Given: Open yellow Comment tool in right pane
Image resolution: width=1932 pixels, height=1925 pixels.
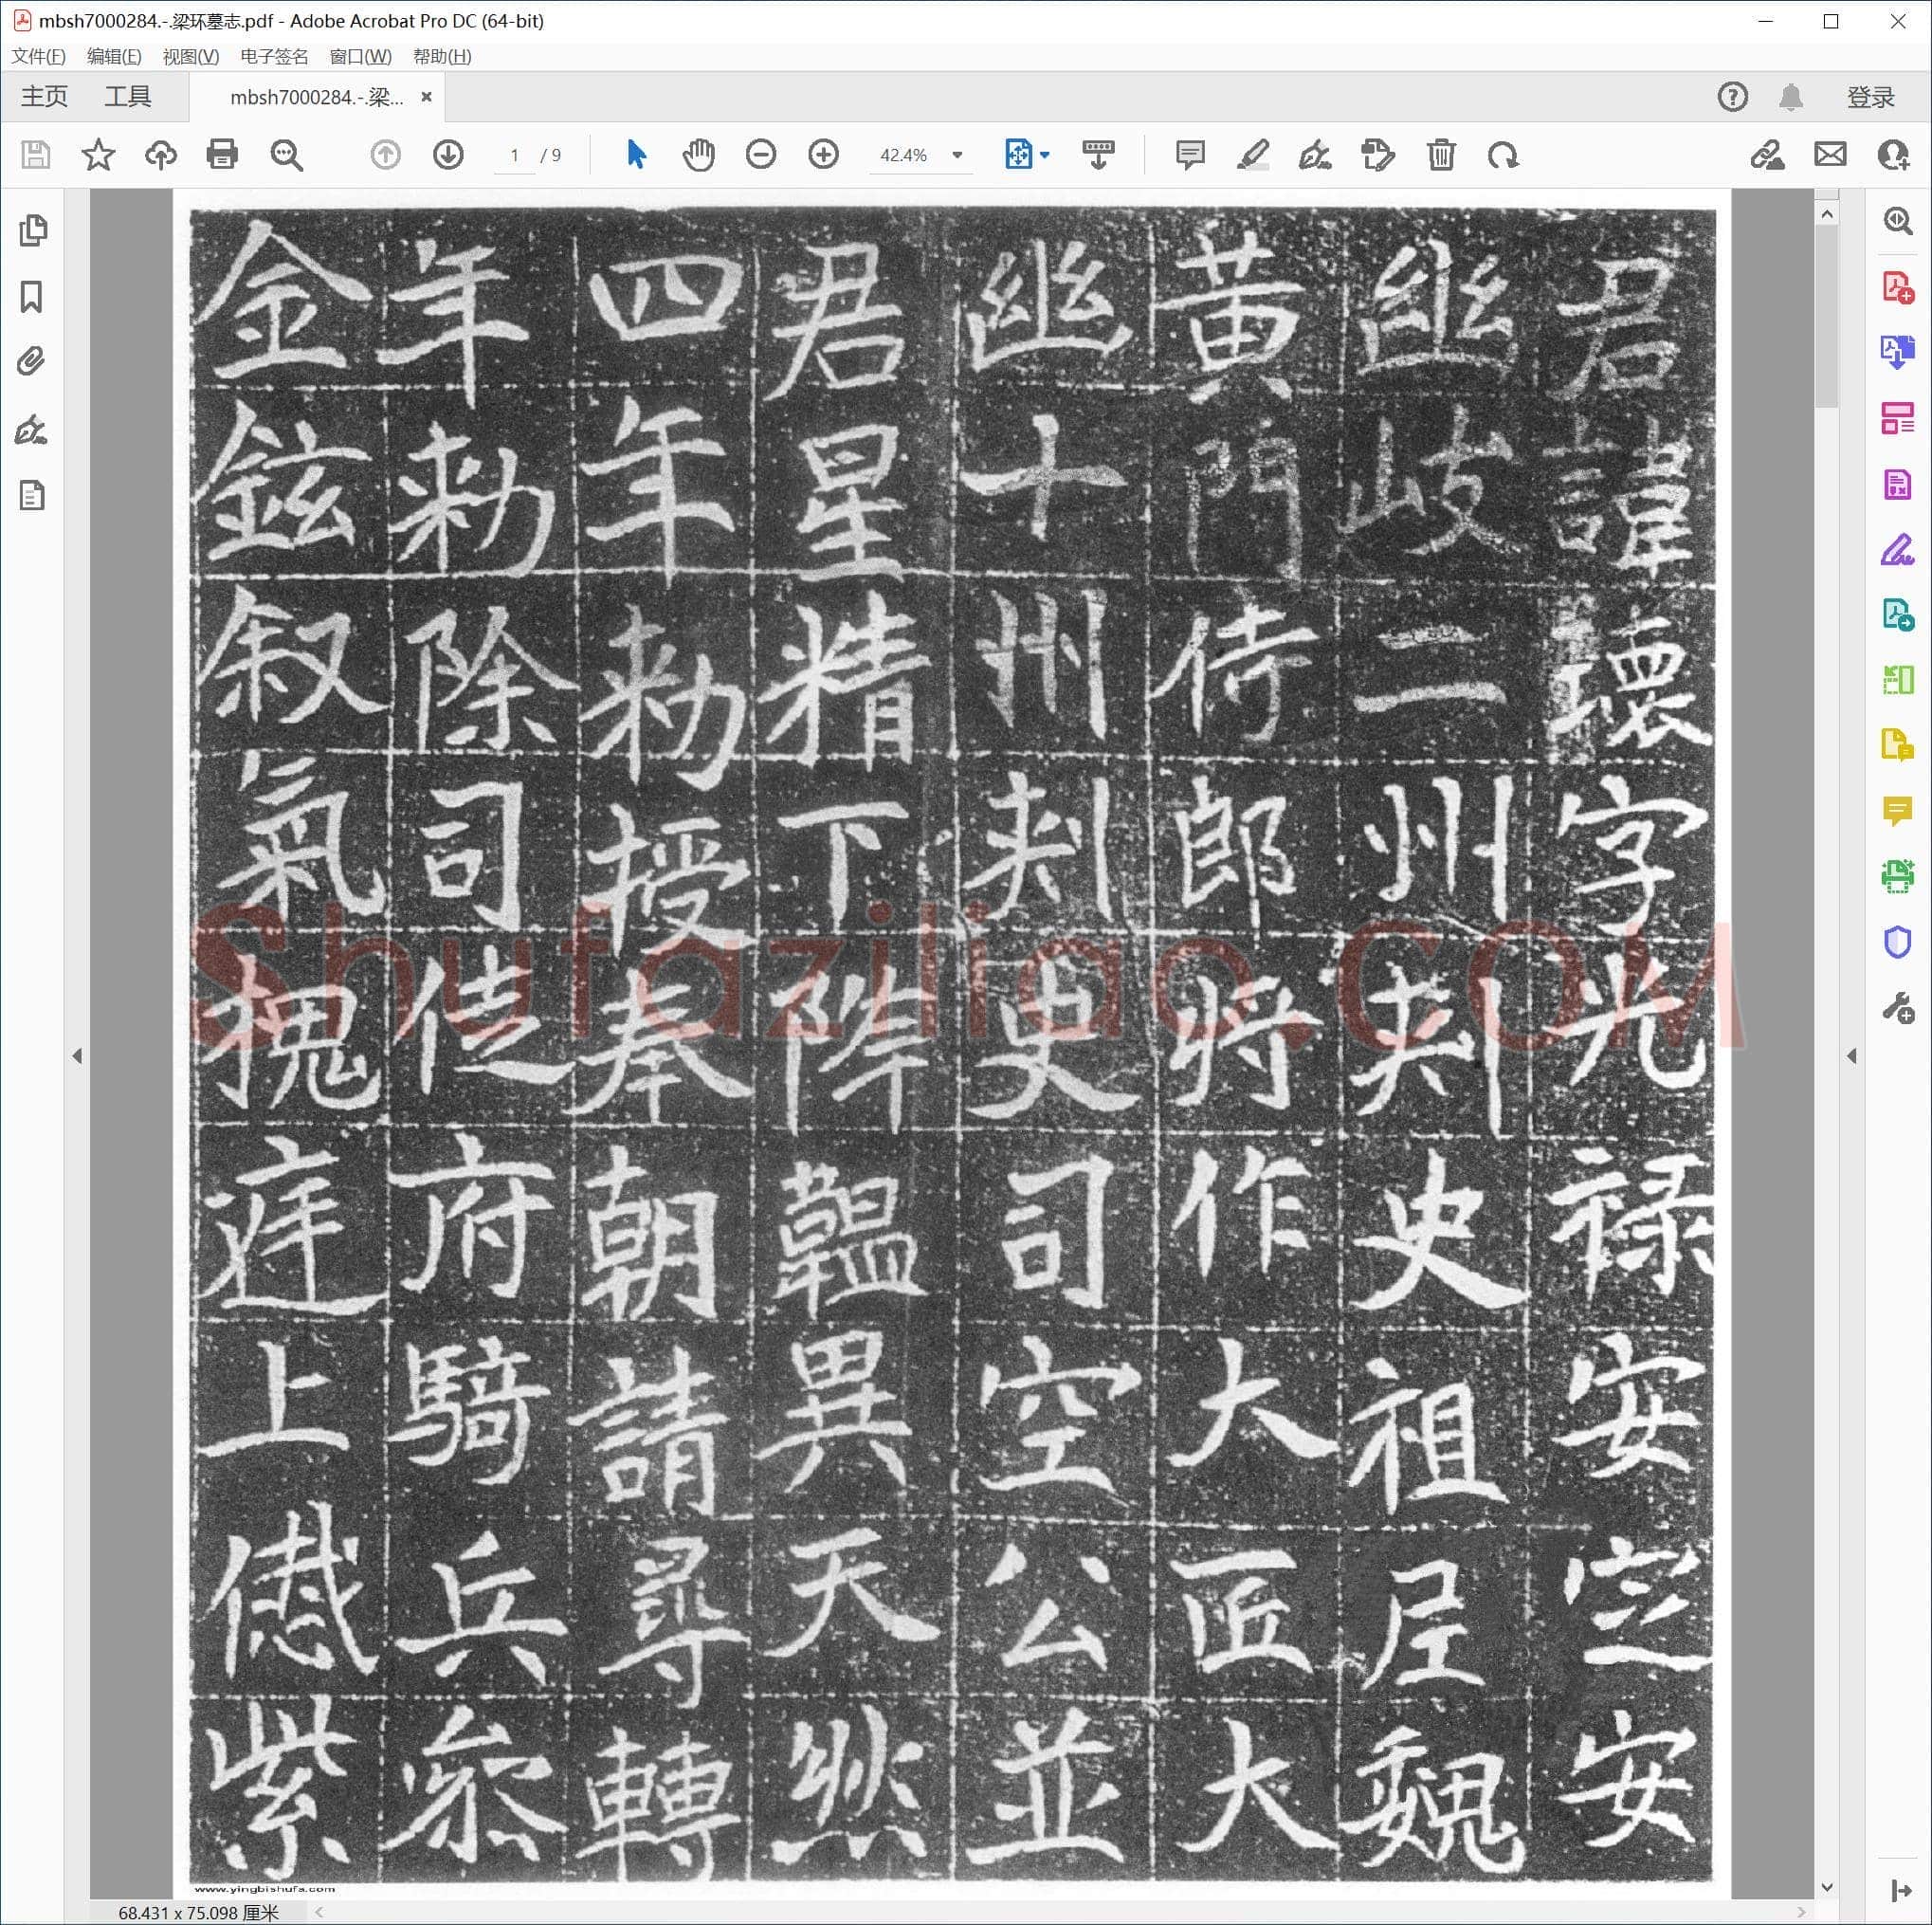Looking at the screenshot, I should point(1897,811).
